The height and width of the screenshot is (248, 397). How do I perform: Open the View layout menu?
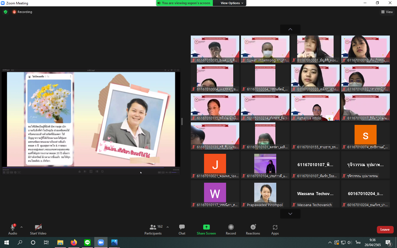click(387, 12)
